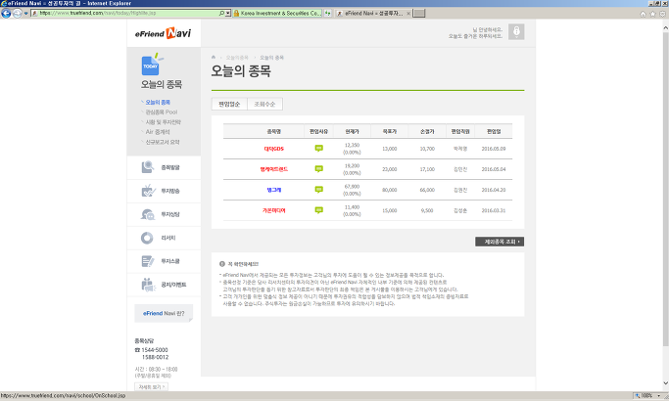Open the address bar dropdown arrow
The height and width of the screenshot is (401, 669).
pos(228,14)
